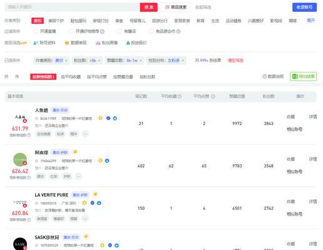Sort by 按平均点赞
Viewport: 323px width, 250px height.
click(97, 77)
